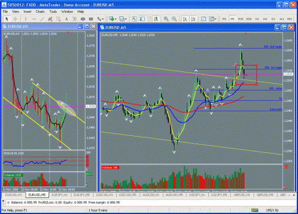298x214 pixels.
Task: Select the trendline drawing tool
Action: click(42, 19)
